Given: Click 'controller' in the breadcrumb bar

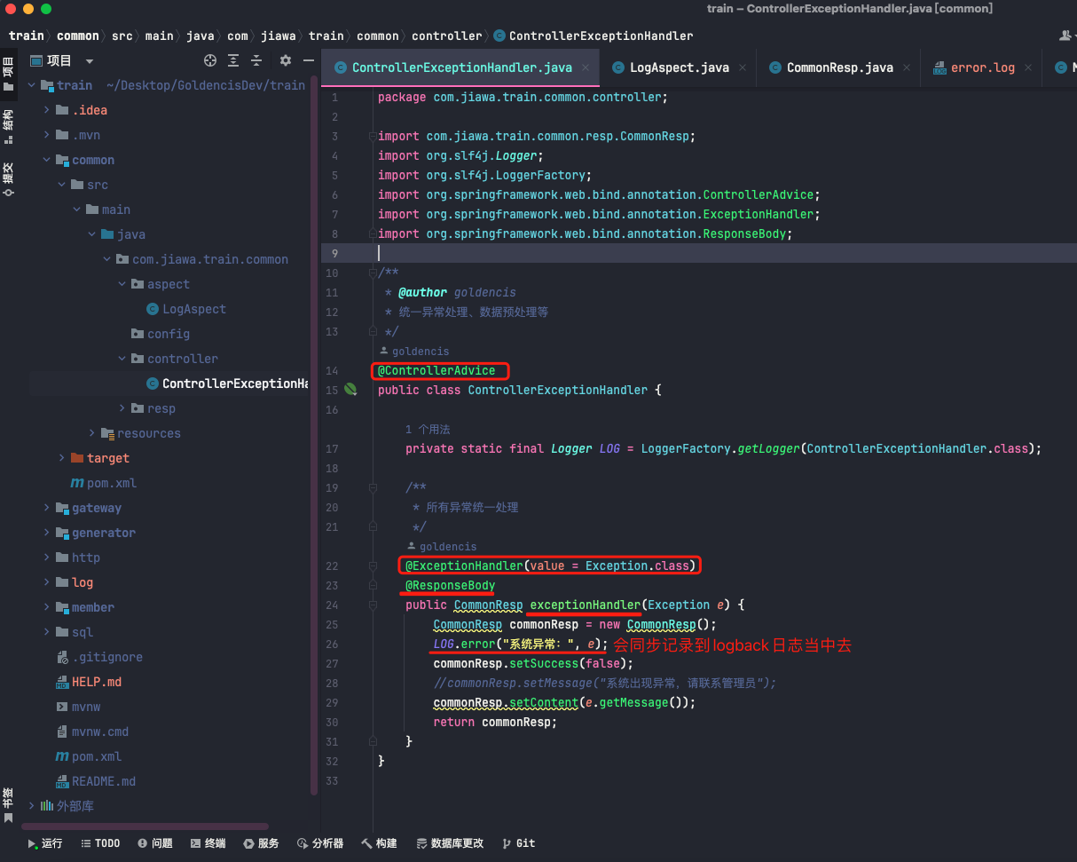Looking at the screenshot, I should tap(447, 36).
